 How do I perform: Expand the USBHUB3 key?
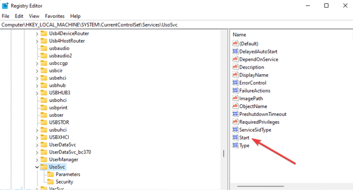(x=37, y=93)
